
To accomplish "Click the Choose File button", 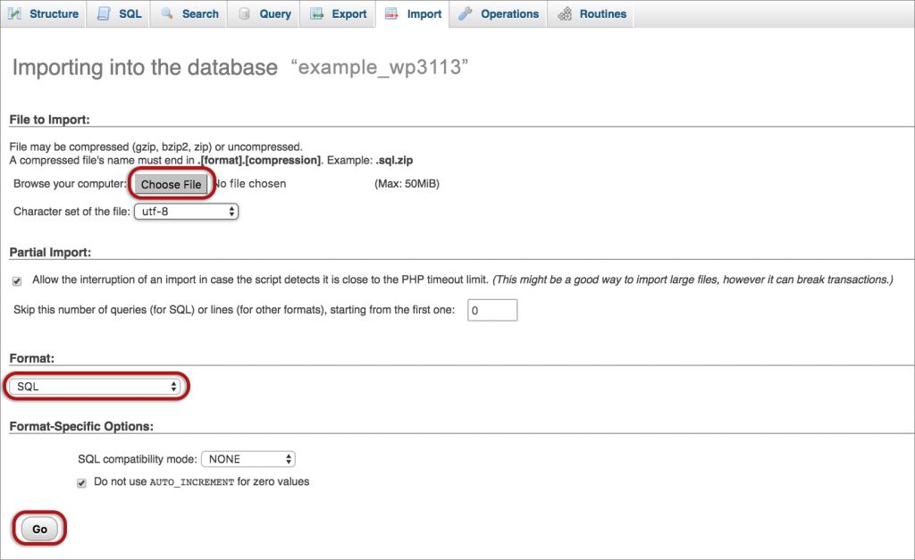I will [171, 183].
